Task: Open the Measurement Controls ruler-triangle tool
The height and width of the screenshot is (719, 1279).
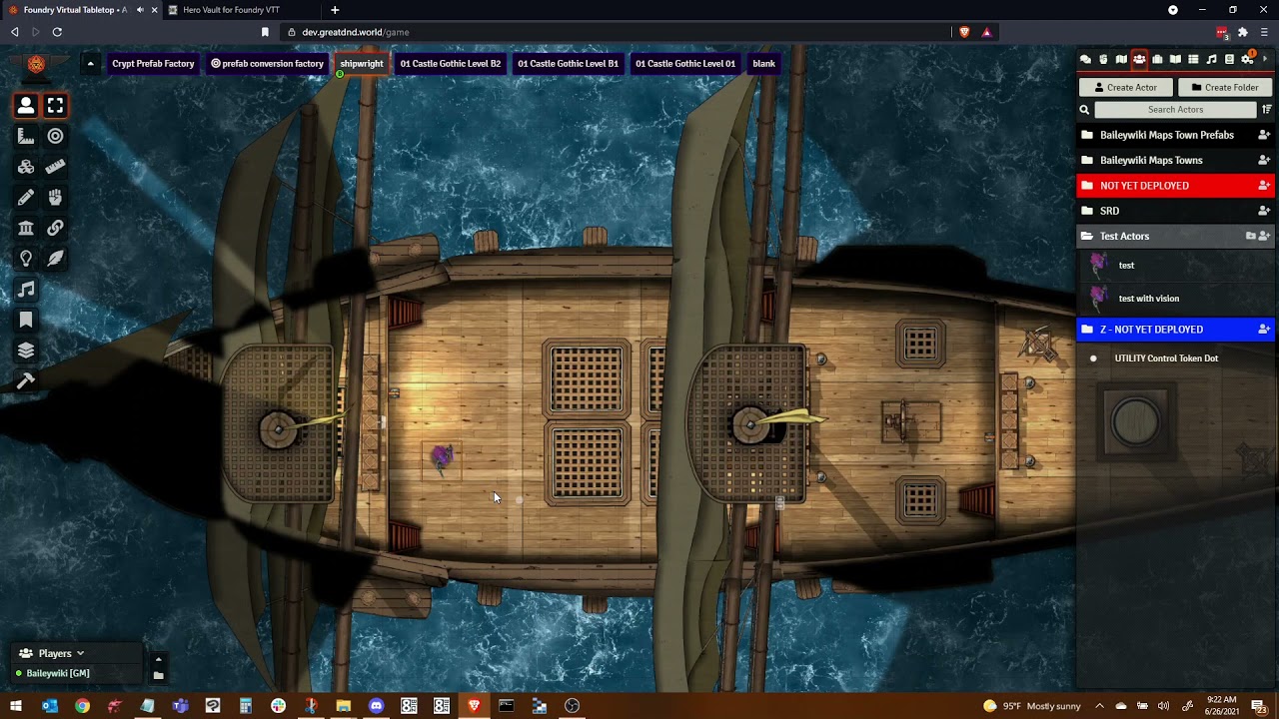Action: [x=26, y=136]
